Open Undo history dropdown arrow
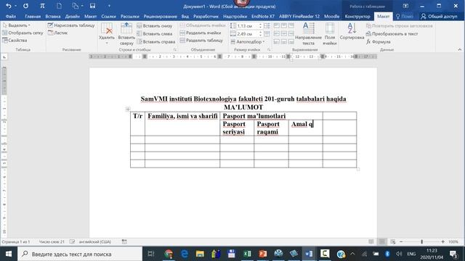Image resolution: width=465 pixels, height=261 pixels. tap(15, 6)
